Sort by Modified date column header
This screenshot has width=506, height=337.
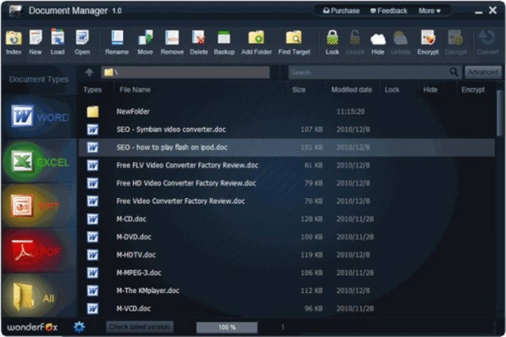pos(352,90)
